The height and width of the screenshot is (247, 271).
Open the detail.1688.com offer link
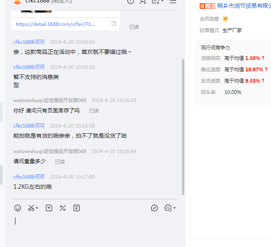[x=55, y=24]
